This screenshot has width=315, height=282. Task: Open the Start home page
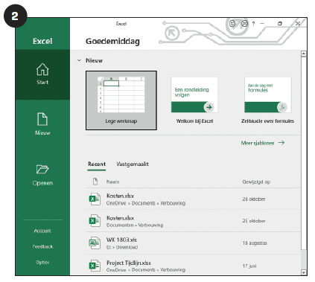[42, 74]
